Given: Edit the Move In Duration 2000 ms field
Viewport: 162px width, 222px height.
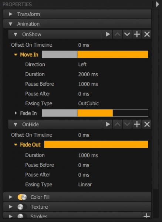Looking at the screenshot, I should (x=88, y=74).
